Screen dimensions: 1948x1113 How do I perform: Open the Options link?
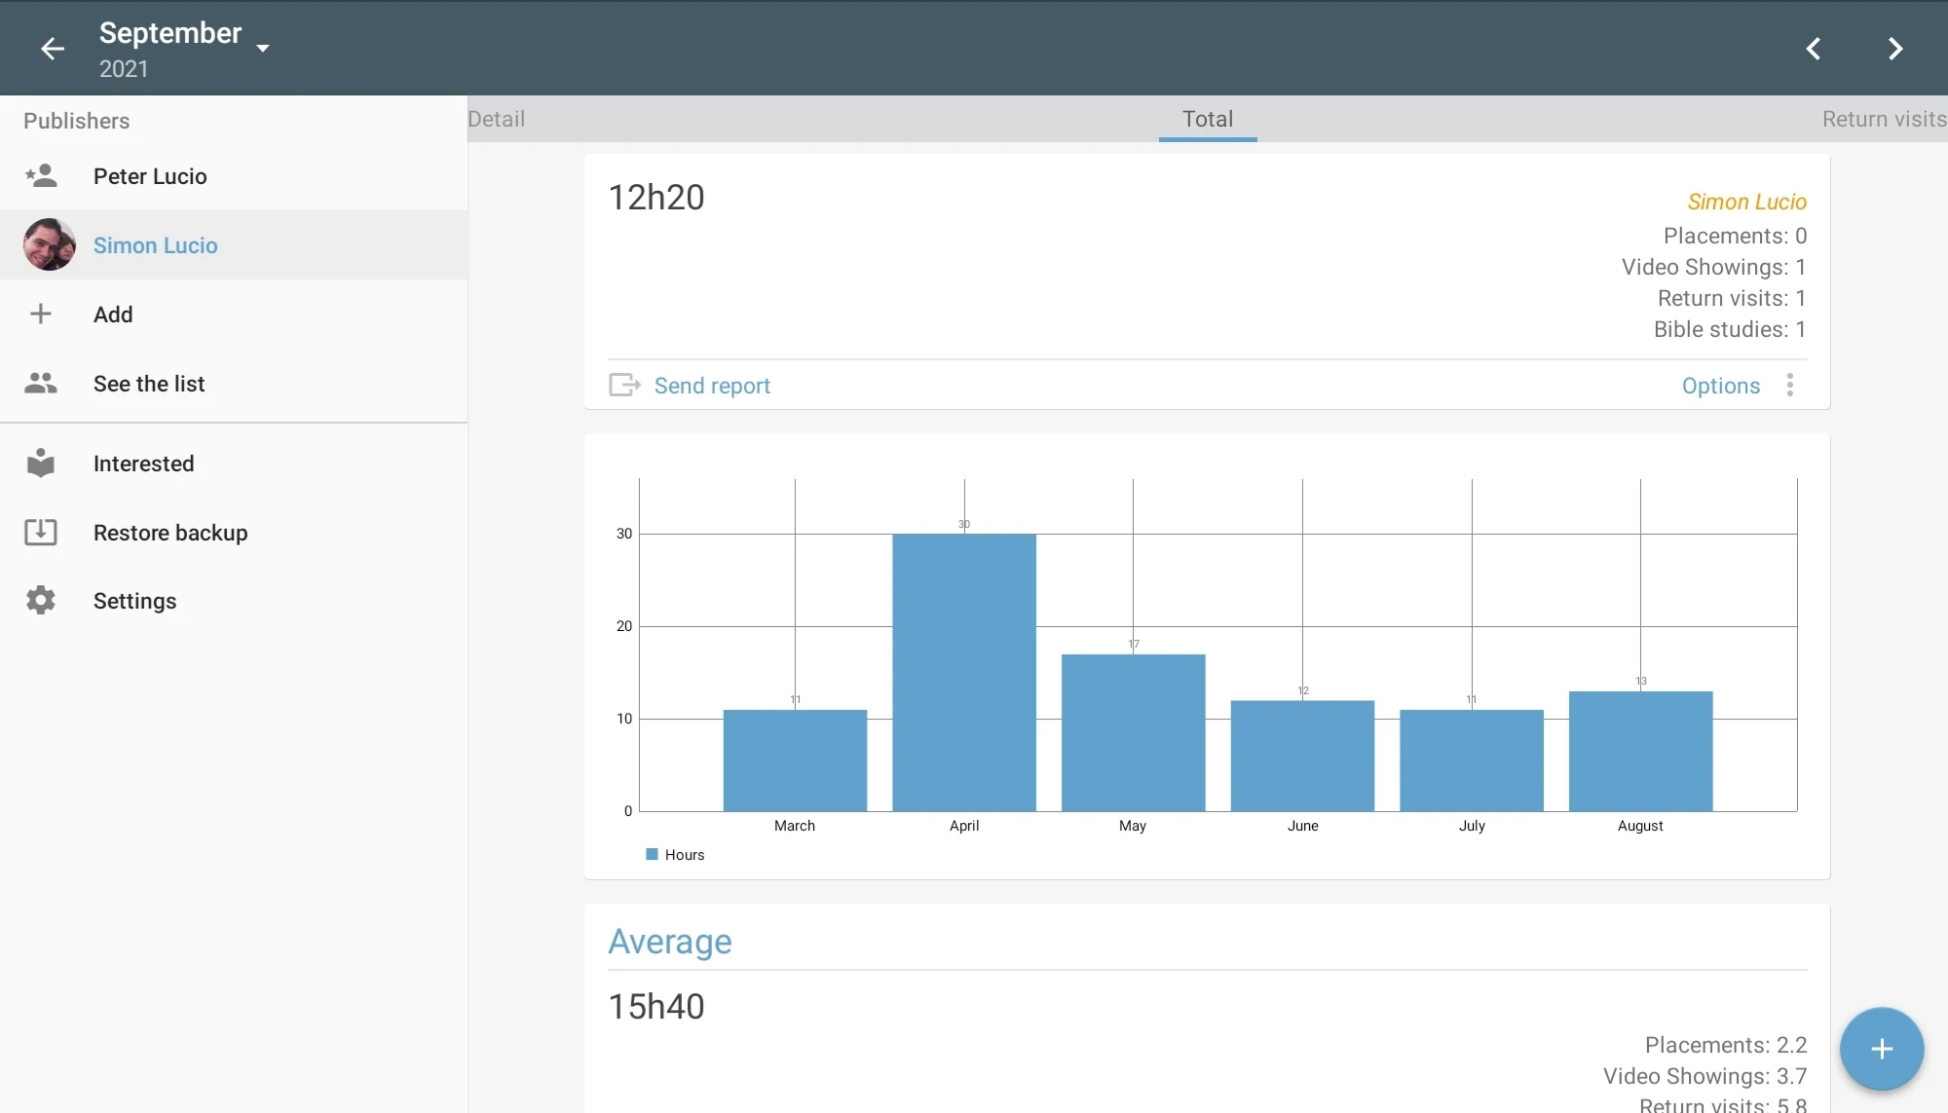click(x=1721, y=386)
